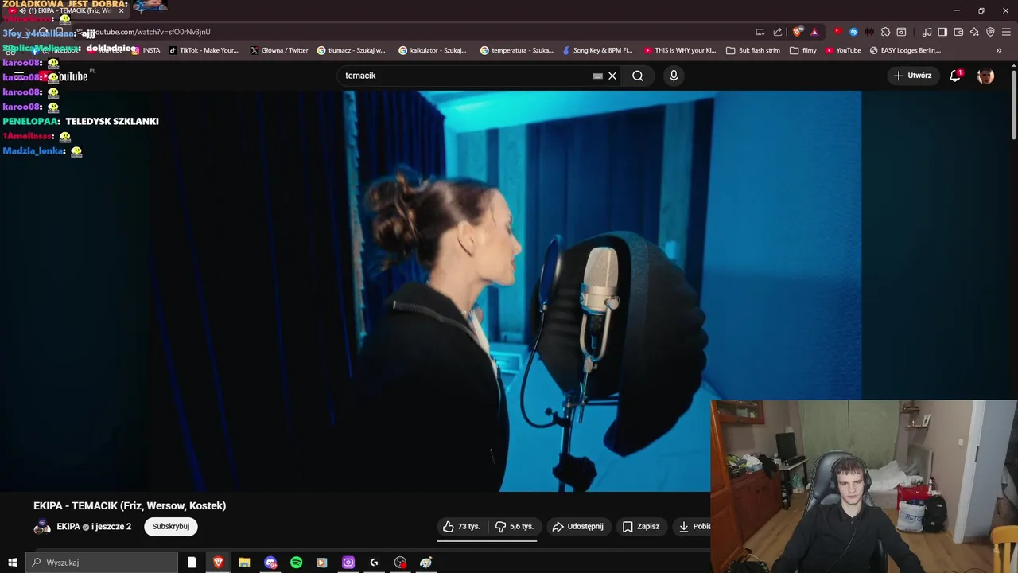Like the video (73 tys.)
Image resolution: width=1018 pixels, height=573 pixels.
pos(462,526)
